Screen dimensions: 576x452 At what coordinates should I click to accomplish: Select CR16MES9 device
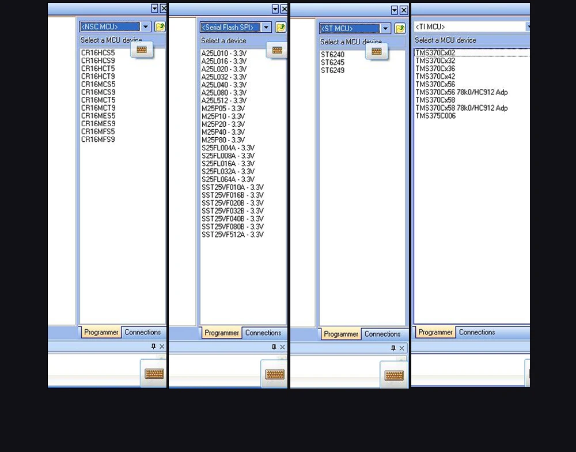98,123
